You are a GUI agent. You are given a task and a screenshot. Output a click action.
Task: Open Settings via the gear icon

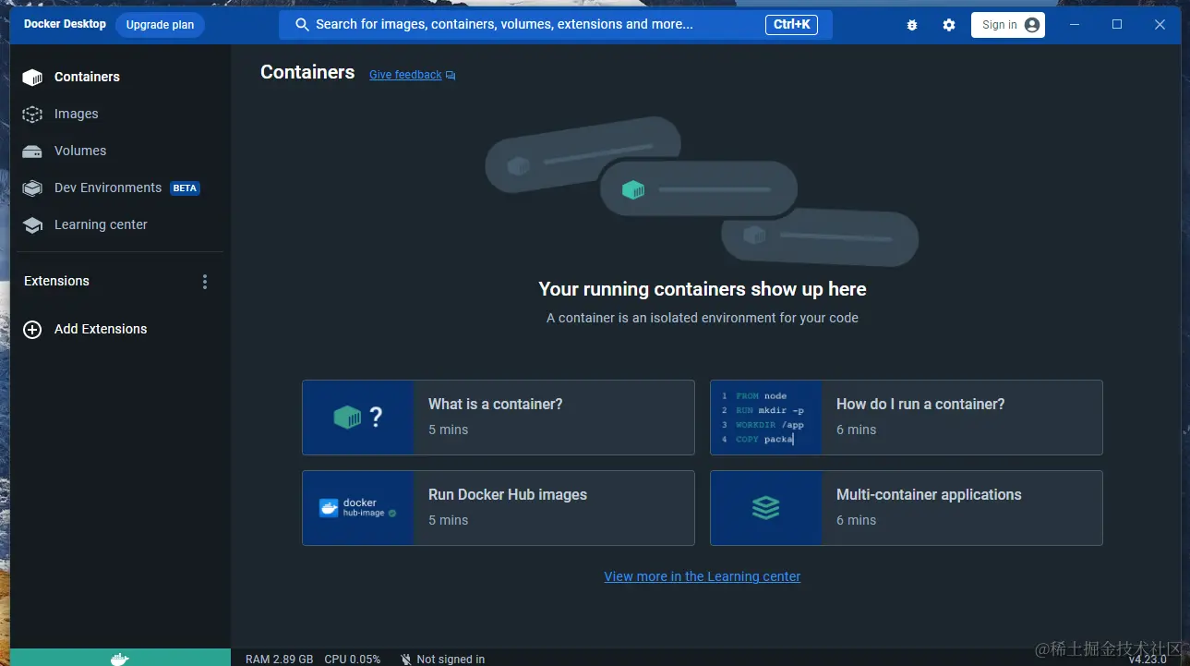coord(949,25)
